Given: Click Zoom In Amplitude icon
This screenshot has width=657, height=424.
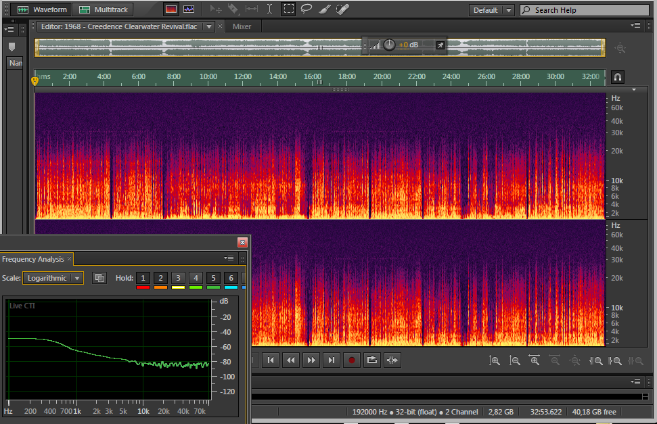Looking at the screenshot, I should coord(495,360).
